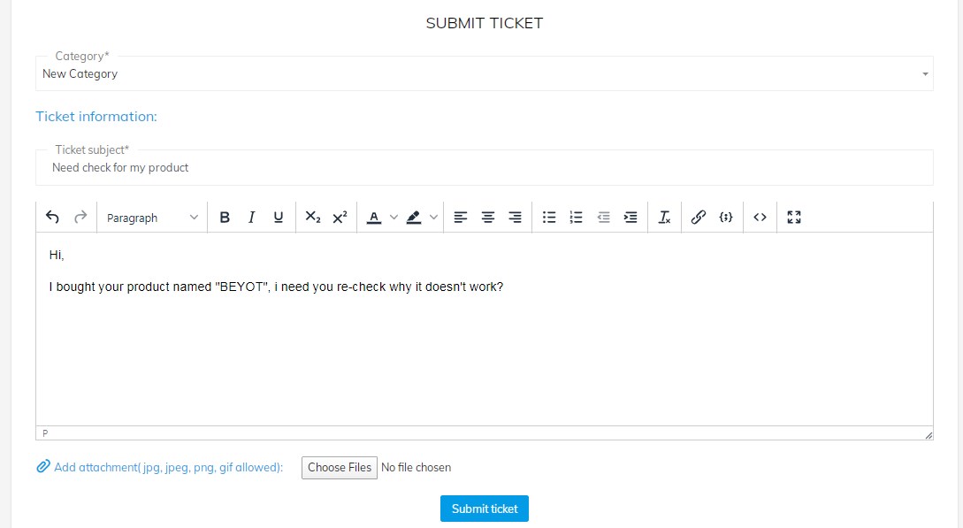Toggle bold formatting
The height and width of the screenshot is (528, 963).
point(225,217)
